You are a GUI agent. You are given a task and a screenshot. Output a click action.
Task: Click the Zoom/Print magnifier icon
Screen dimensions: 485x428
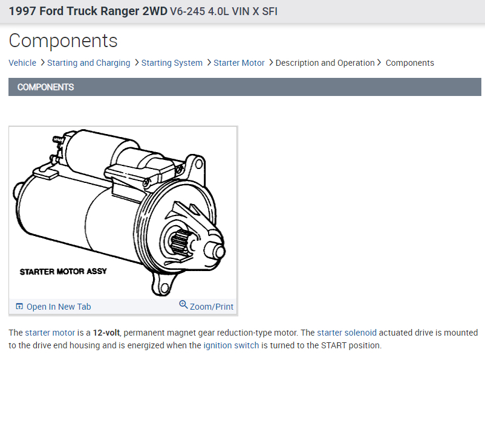click(183, 304)
